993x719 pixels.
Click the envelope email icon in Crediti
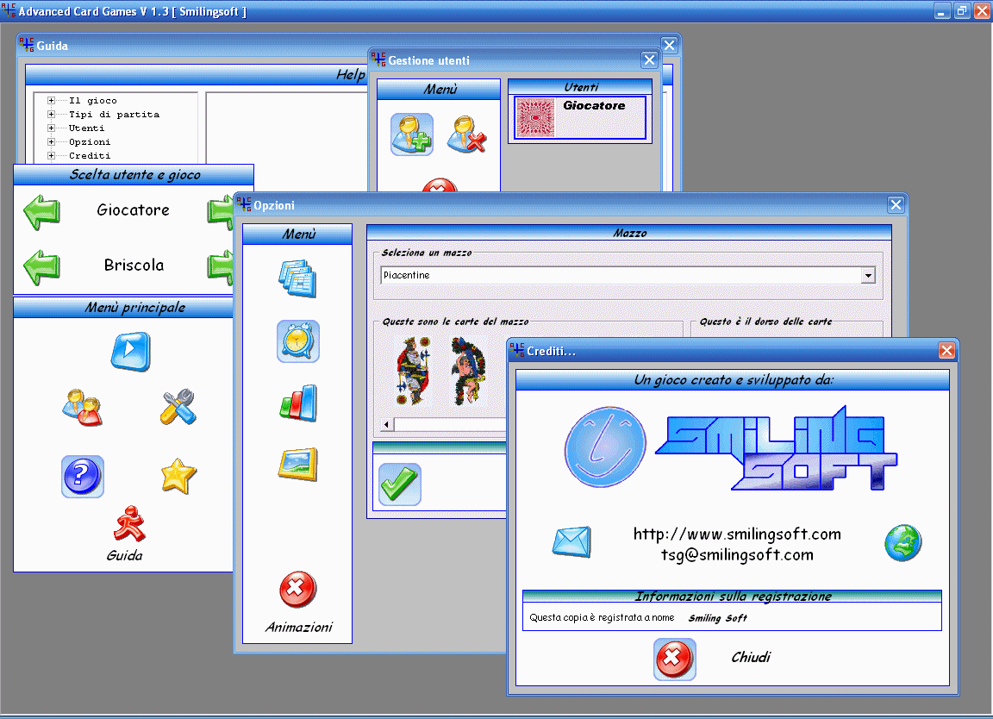[x=571, y=542]
